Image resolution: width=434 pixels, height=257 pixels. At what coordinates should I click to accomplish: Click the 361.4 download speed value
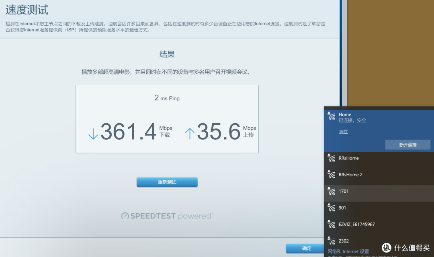pyautogui.click(x=129, y=132)
